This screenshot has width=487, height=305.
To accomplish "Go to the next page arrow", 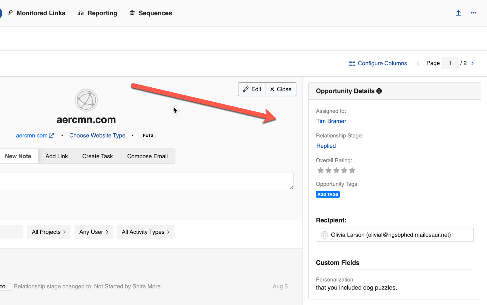I will click(472, 63).
